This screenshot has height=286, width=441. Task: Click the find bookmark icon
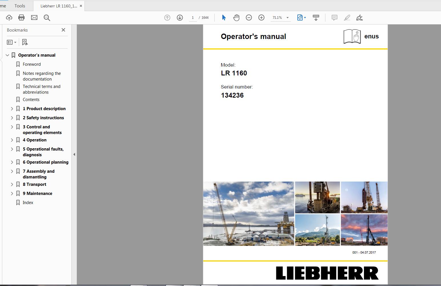tap(25, 42)
